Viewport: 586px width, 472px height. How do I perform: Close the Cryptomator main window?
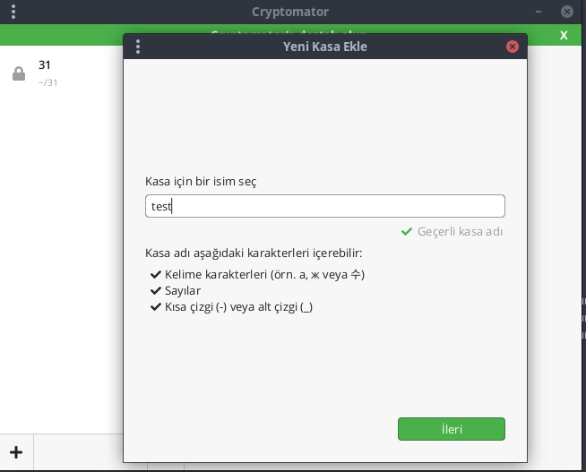[567, 12]
